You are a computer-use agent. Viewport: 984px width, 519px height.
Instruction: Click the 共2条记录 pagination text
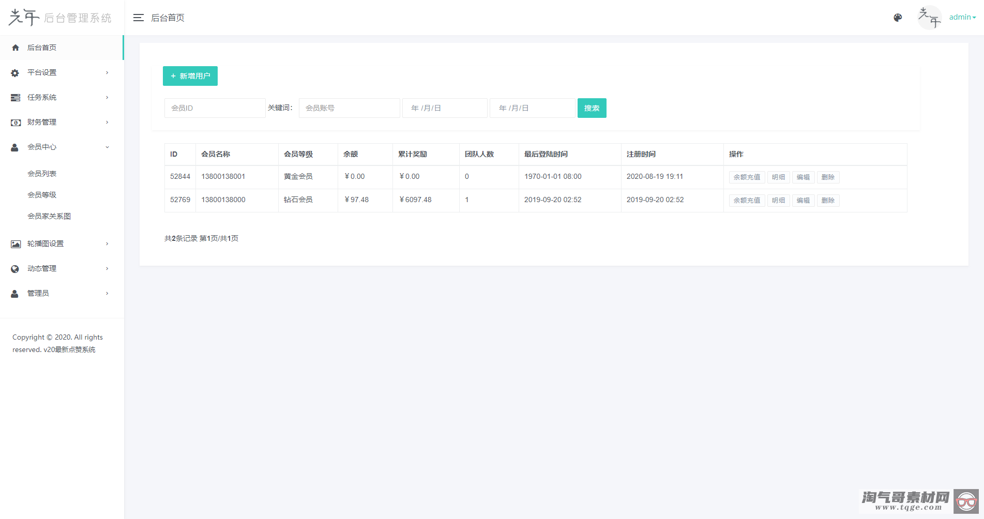point(181,238)
